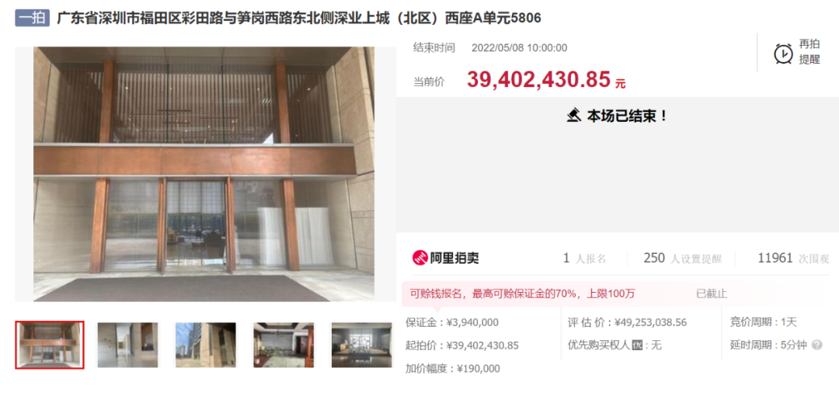
Task: Open the main entrance photo
Action: tap(204, 174)
